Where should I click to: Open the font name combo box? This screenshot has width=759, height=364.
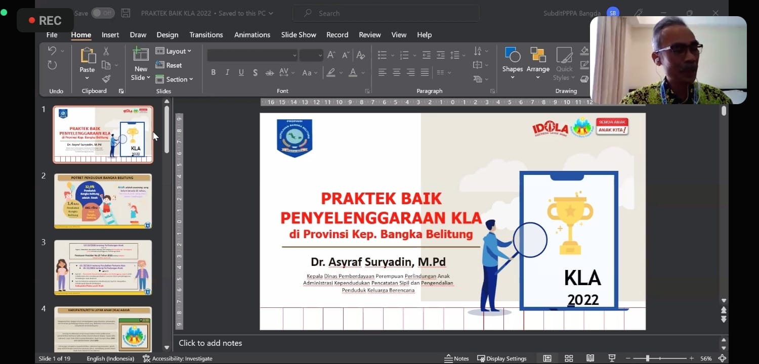point(252,55)
